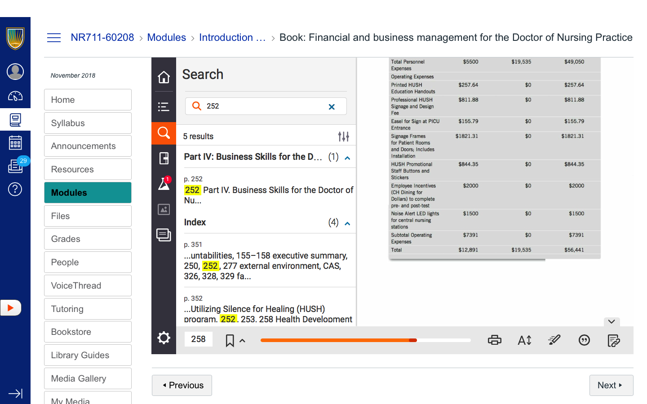Collapse the Index search results group

pyautogui.click(x=347, y=224)
